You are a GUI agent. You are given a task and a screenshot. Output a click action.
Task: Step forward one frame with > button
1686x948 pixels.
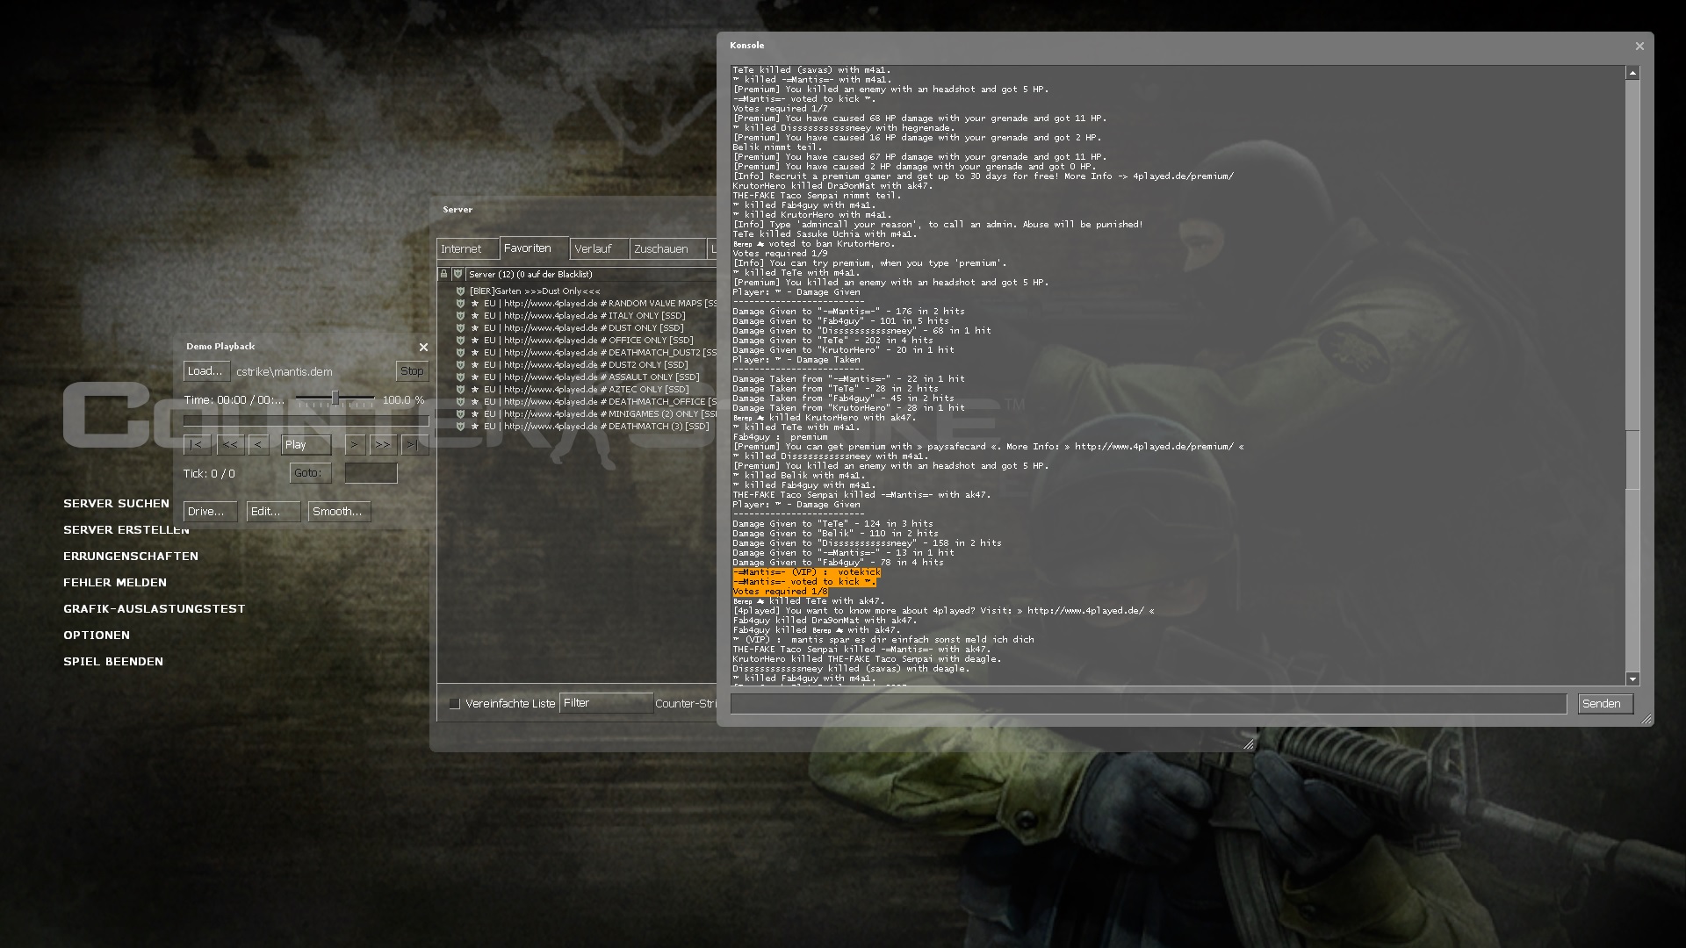pos(355,445)
